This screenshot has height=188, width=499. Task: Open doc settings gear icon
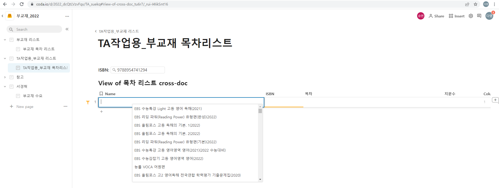471,16
